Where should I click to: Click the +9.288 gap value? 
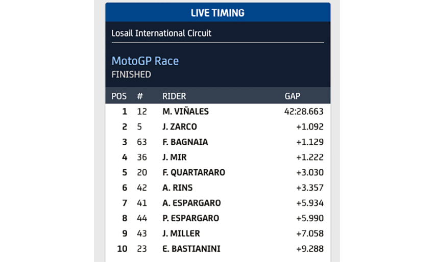[309, 249]
